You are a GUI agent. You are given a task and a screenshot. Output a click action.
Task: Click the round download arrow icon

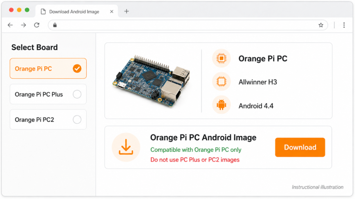click(x=126, y=147)
